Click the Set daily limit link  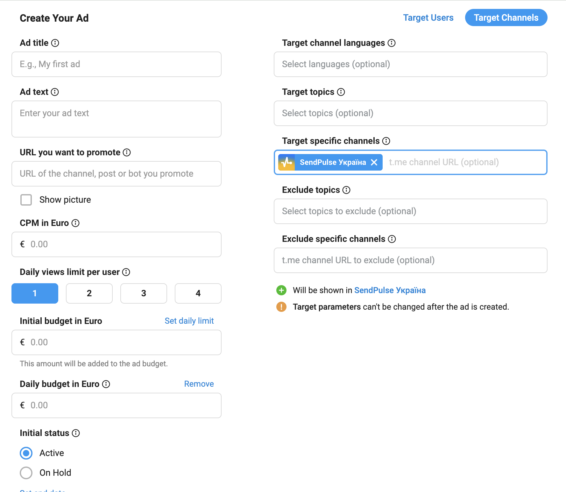[x=189, y=321]
